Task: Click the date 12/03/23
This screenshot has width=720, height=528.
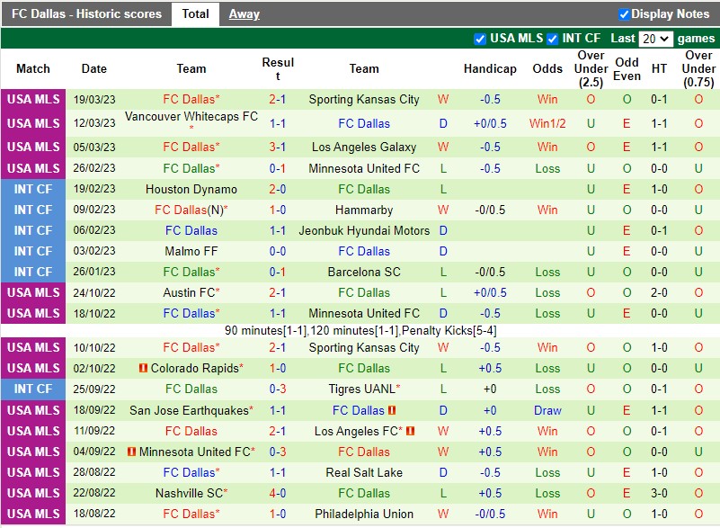Action: (94, 123)
